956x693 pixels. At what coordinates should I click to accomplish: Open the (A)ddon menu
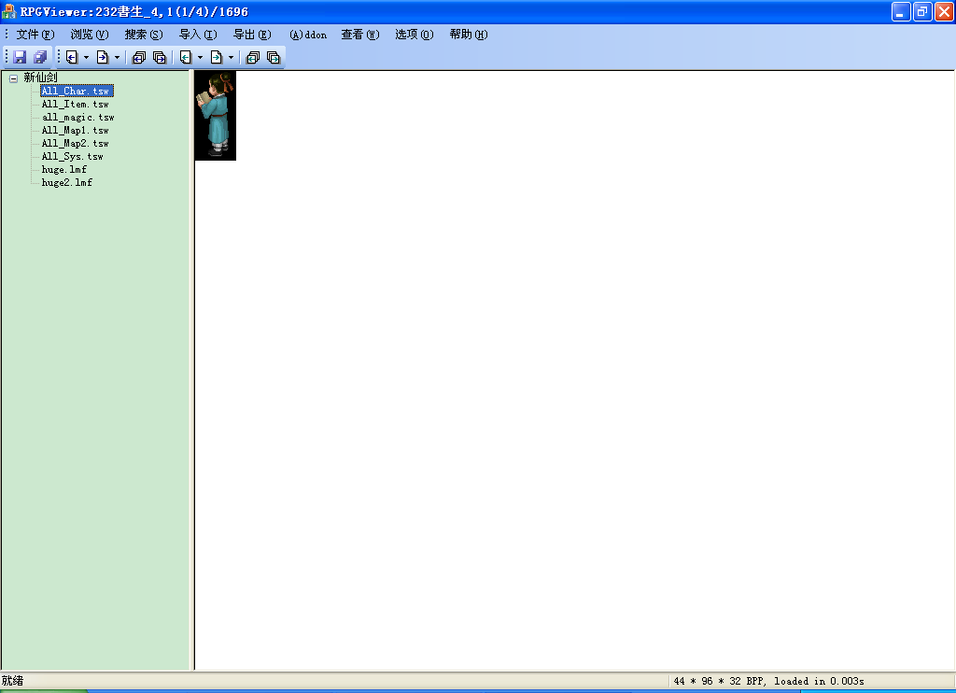pos(308,35)
